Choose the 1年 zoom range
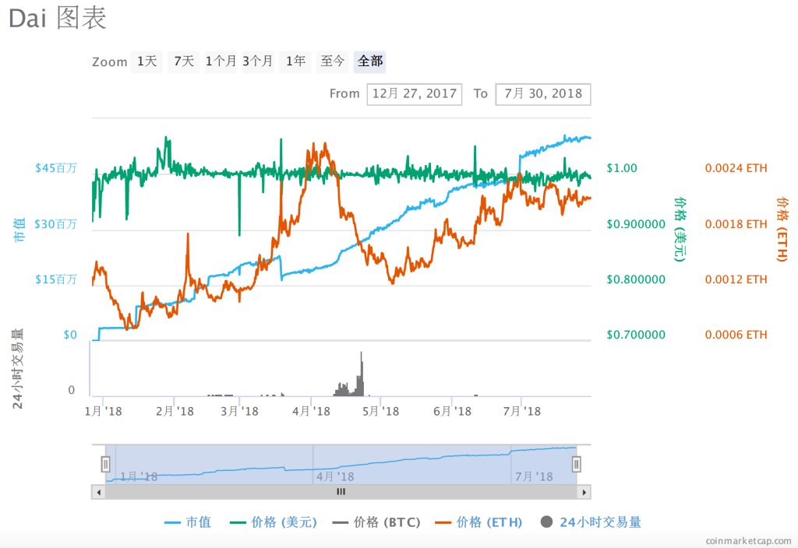The image size is (798, 548). 295,61
